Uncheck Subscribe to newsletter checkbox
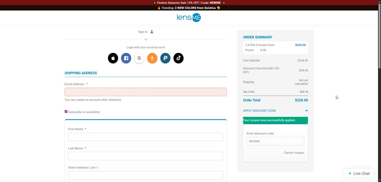 (x=66, y=112)
